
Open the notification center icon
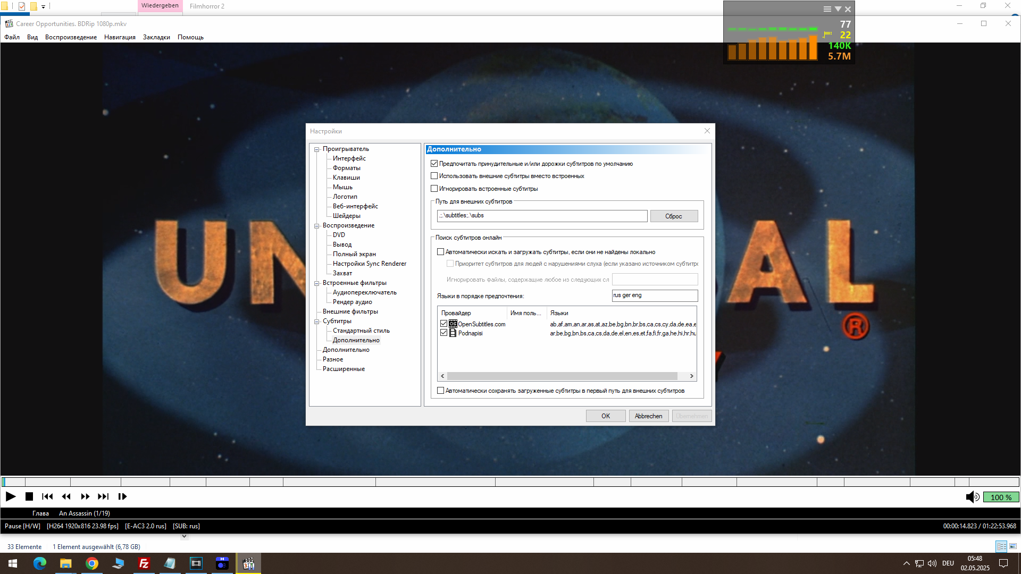1003,563
